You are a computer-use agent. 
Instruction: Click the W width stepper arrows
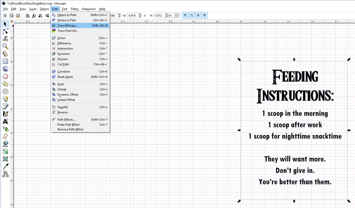click(x=140, y=16)
